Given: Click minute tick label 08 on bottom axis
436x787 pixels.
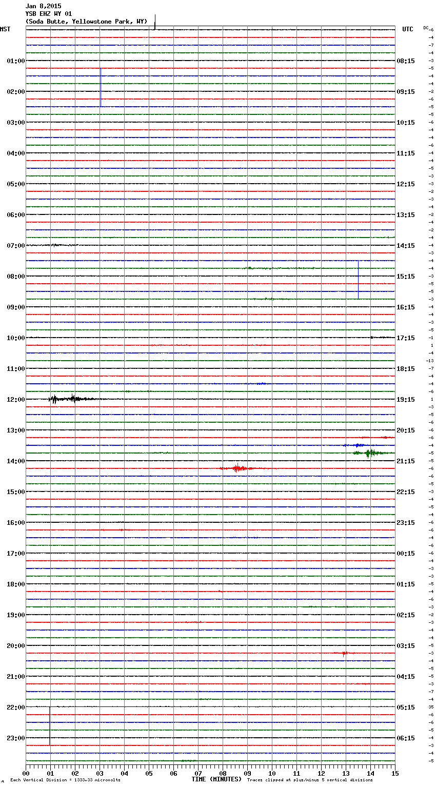Looking at the screenshot, I should tap(223, 773).
